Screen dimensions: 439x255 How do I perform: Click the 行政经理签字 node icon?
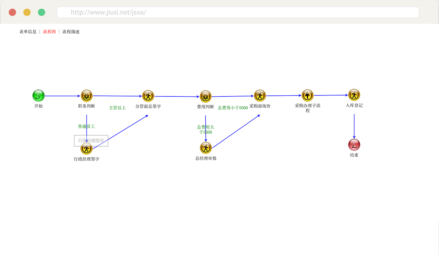87,149
